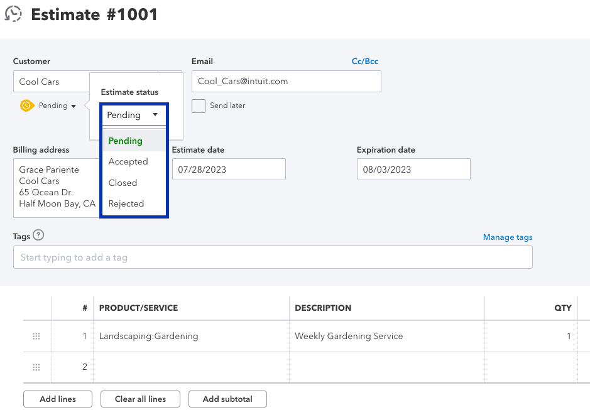The height and width of the screenshot is (410, 590).
Task: Click the yellow Pending status icon
Action: tap(27, 105)
